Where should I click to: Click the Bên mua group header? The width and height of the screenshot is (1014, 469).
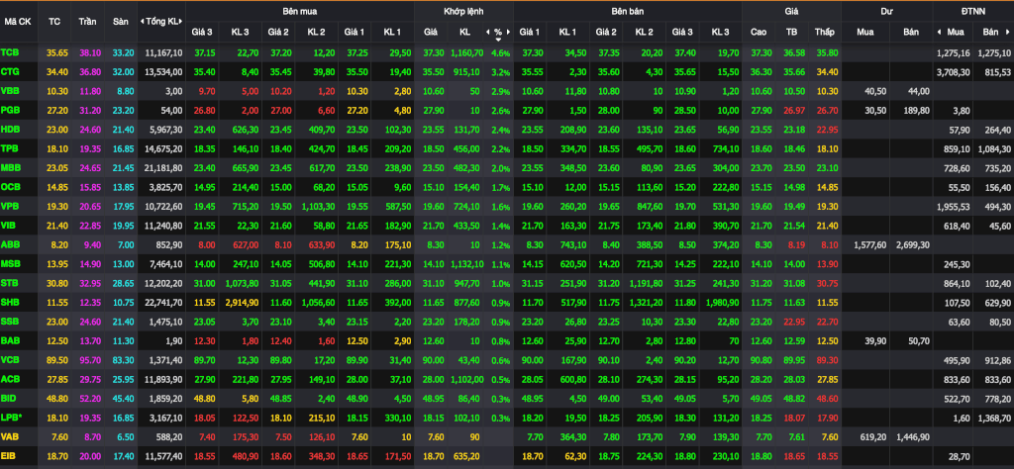click(299, 12)
